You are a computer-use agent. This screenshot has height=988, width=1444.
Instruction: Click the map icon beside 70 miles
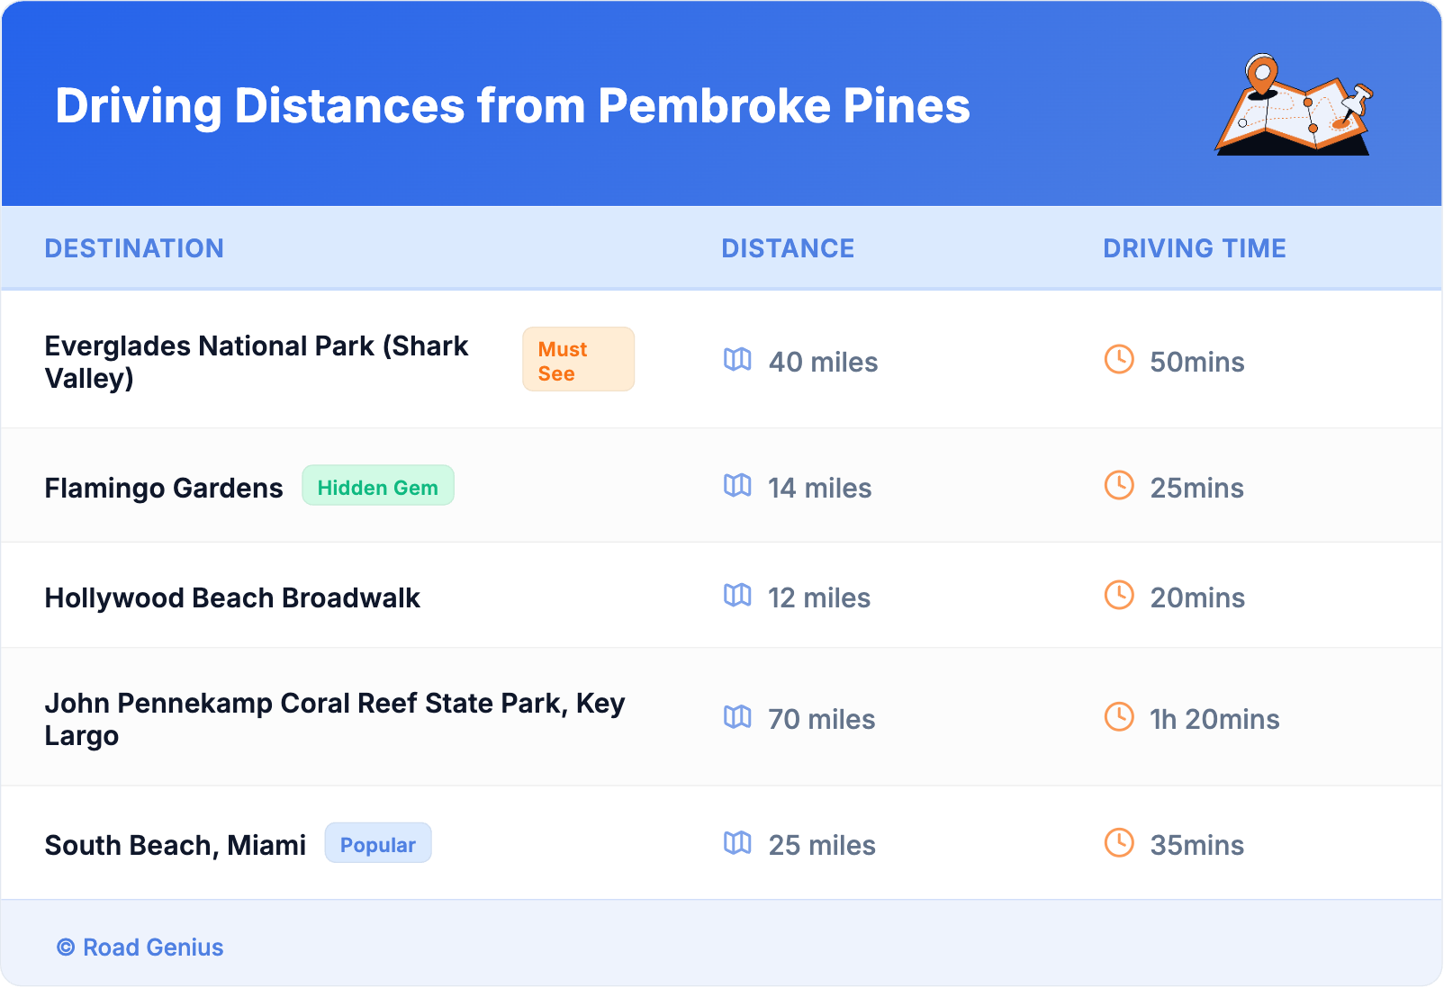[x=737, y=717]
